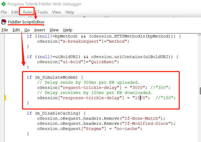
Task: Open the ScriptEditor Edit menu
Action: (16, 30)
